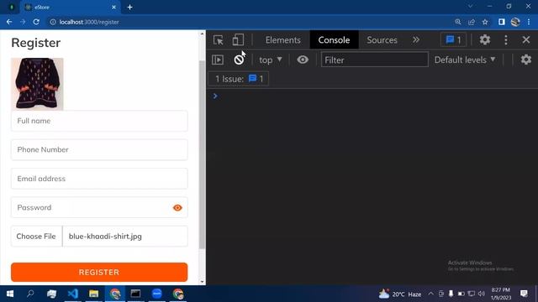The image size is (538, 302).
Task: Open File Explorer from taskbar
Action: point(93,294)
